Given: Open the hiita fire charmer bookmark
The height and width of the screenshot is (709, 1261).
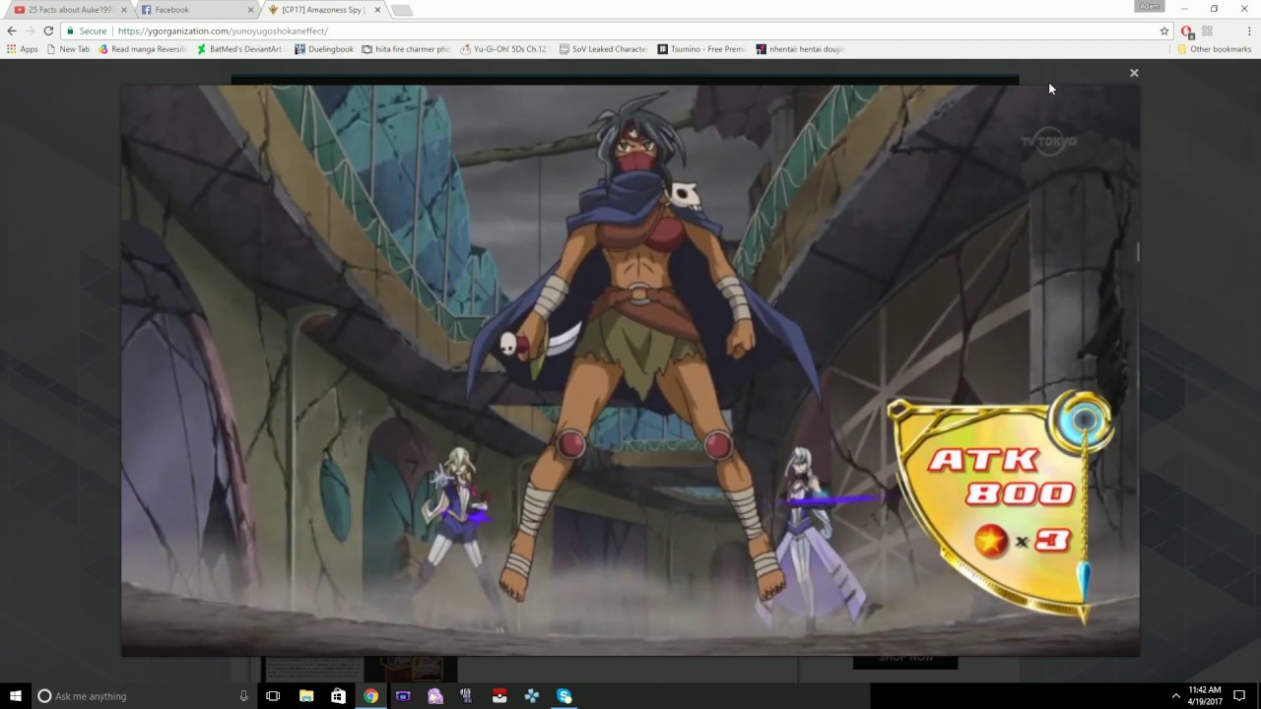Looking at the screenshot, I should [x=406, y=49].
